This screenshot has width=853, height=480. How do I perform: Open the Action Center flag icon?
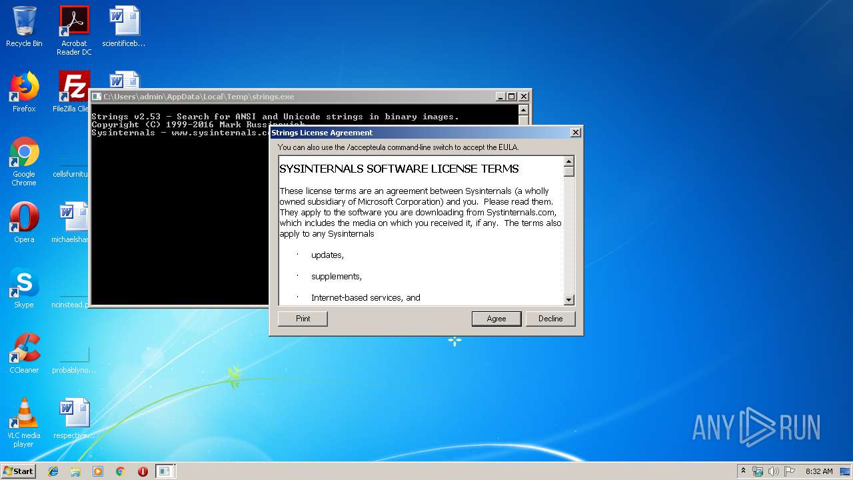789,471
